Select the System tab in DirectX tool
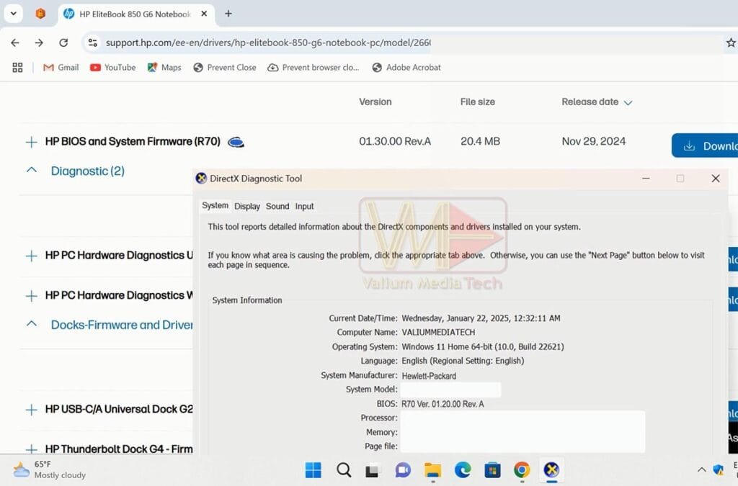Screen dimensions: 738x486 215,205
